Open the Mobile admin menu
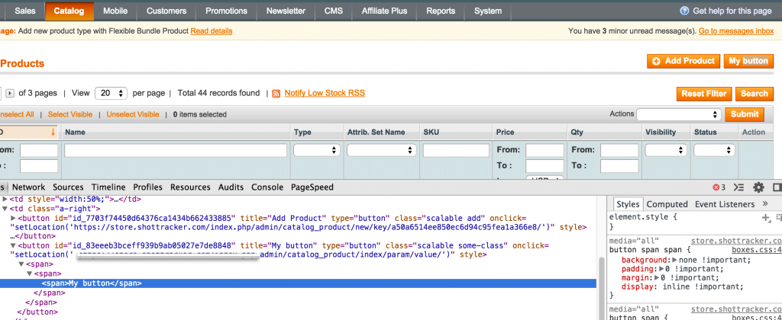The height and width of the screenshot is (320, 782). [115, 11]
